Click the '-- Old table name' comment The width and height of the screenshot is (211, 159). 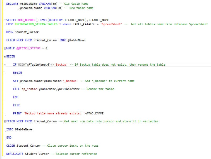74,4
